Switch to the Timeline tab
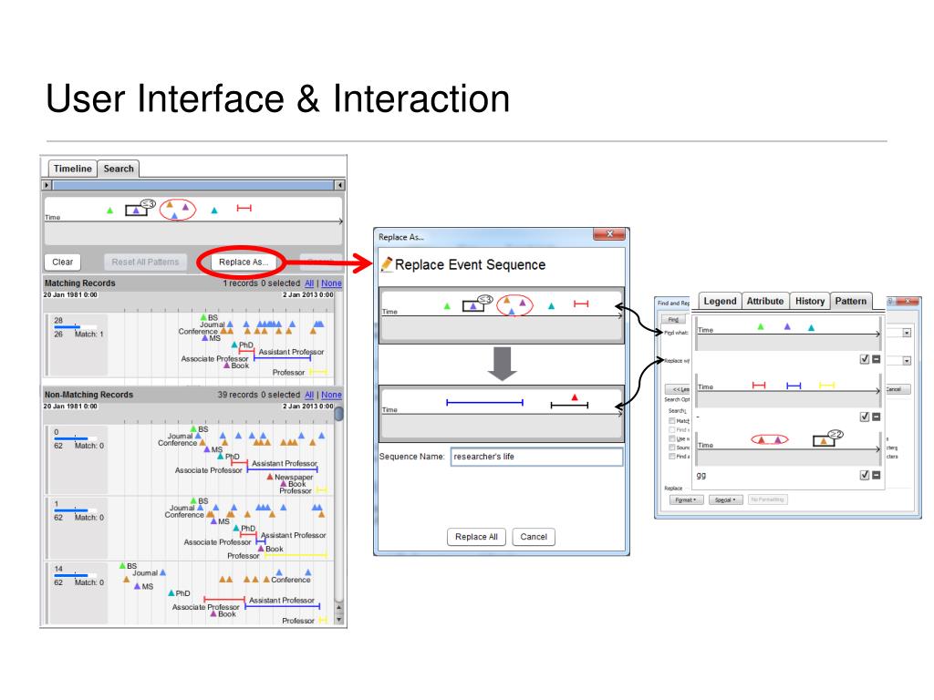934x700 pixels. click(73, 169)
